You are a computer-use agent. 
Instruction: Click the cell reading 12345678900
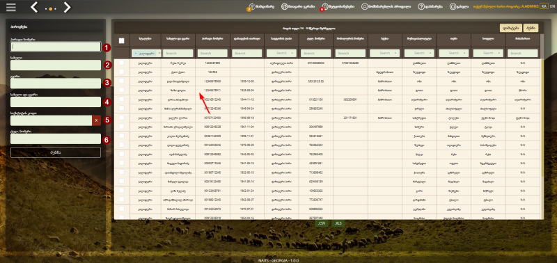pos(212,81)
